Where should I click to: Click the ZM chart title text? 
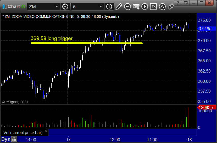click(61, 16)
